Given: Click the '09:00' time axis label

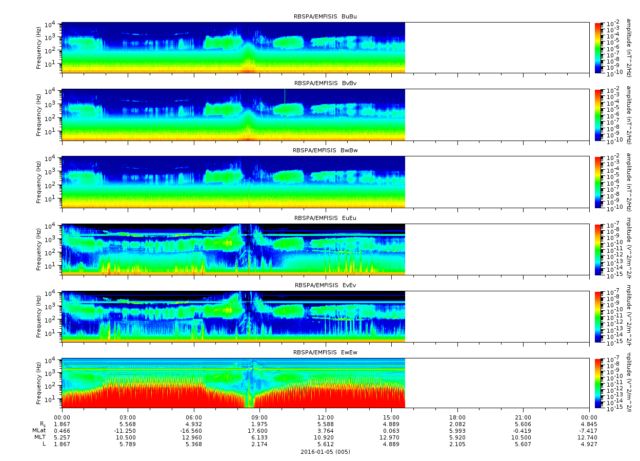Looking at the screenshot, I should (259, 417).
